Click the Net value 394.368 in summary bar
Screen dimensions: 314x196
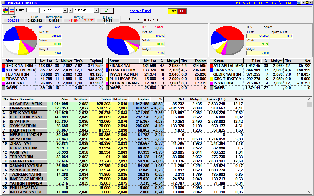click(14, 21)
